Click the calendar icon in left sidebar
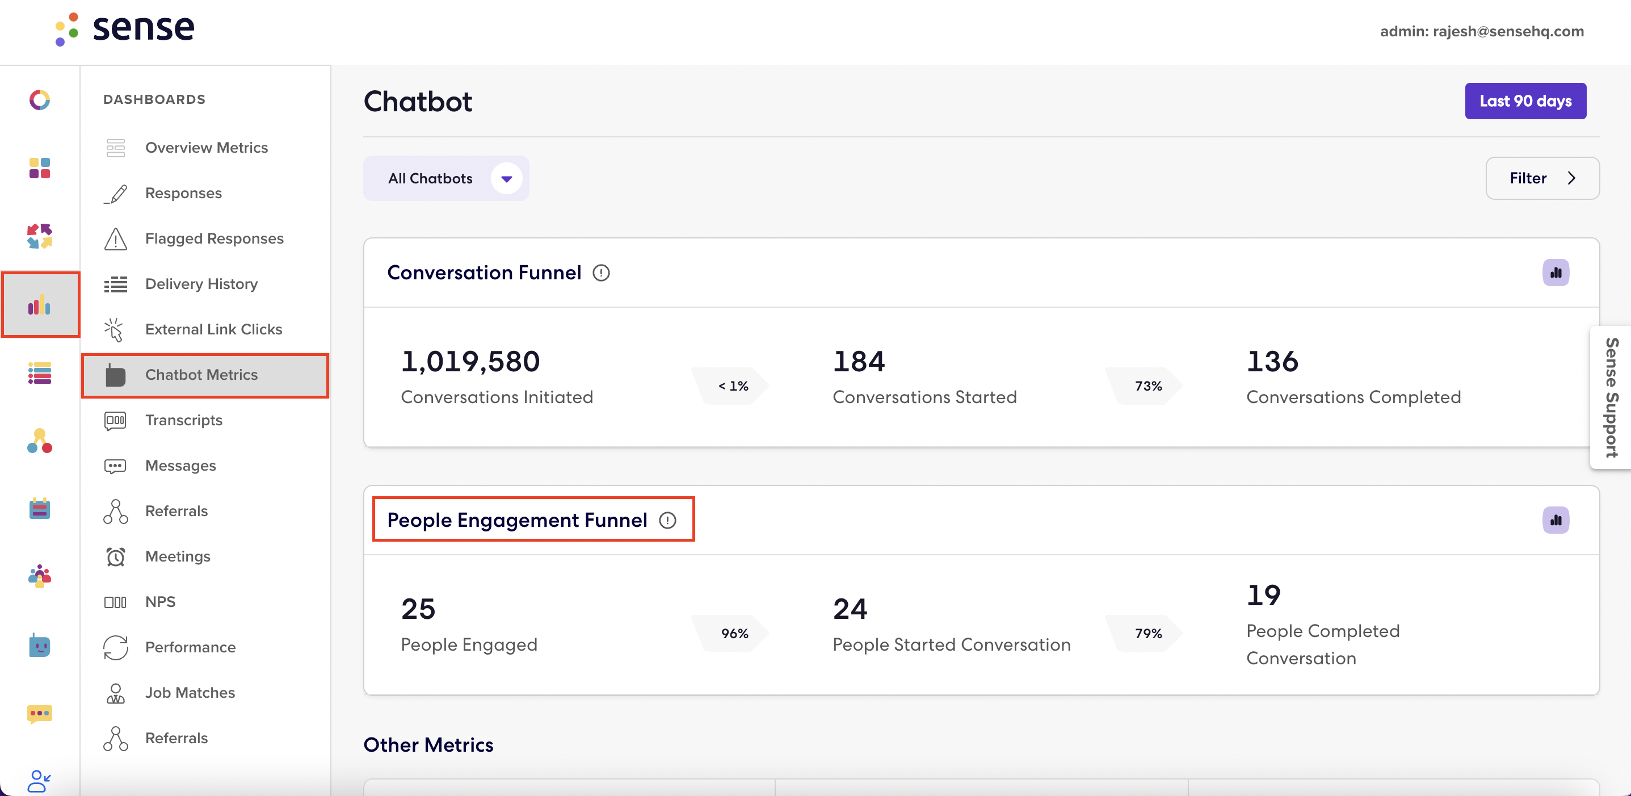The height and width of the screenshot is (796, 1631). pyautogui.click(x=39, y=509)
